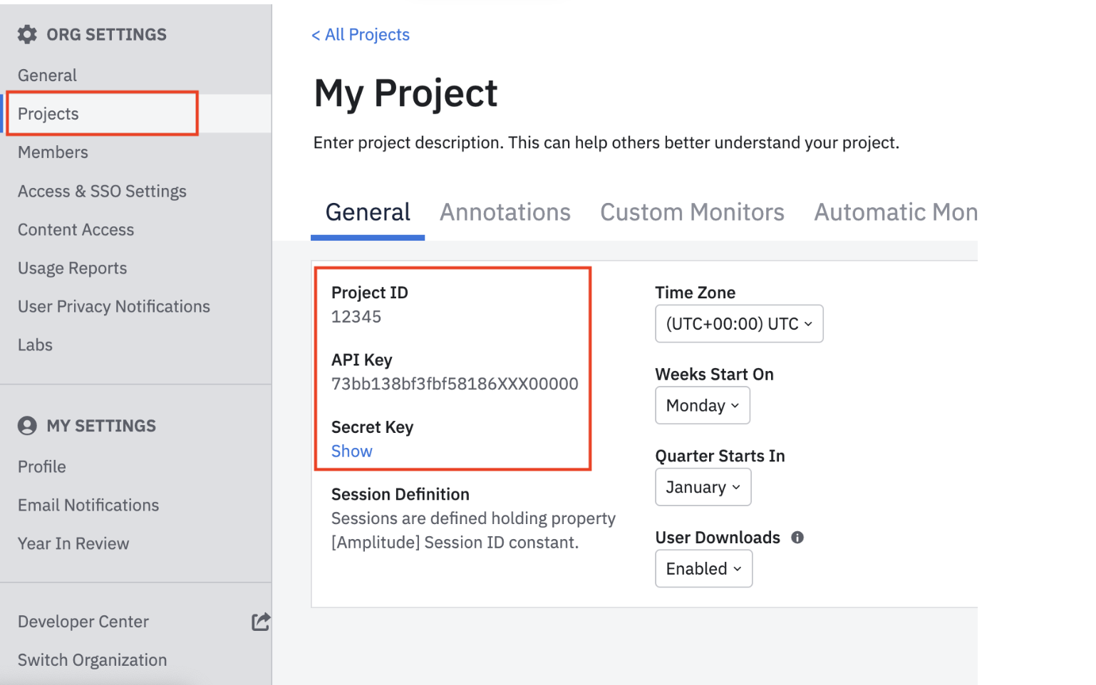Open Usage Reports in the sidebar

tap(72, 268)
